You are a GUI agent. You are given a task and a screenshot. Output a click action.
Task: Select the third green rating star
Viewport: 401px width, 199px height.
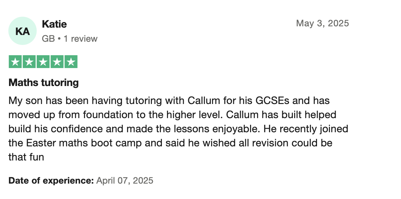tap(43, 62)
